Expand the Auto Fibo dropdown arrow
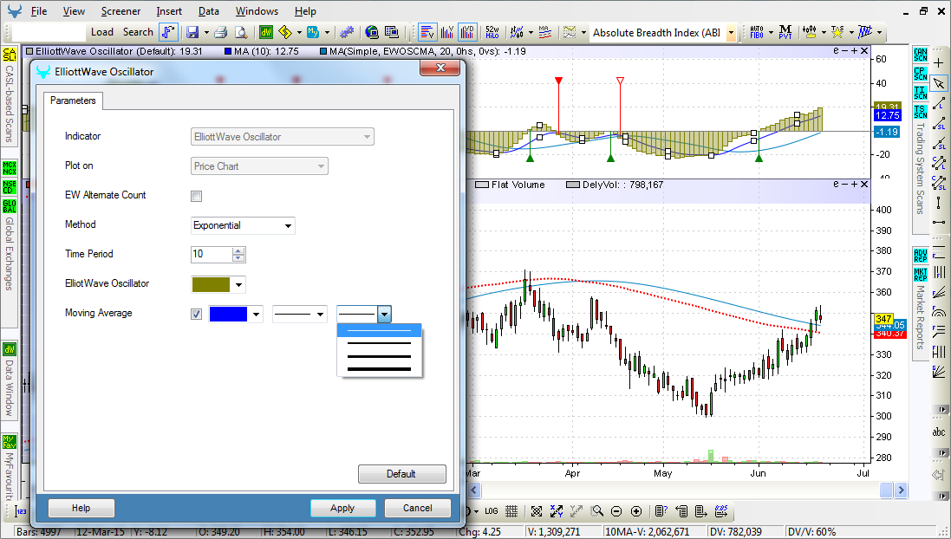The width and height of the screenshot is (951, 539). pyautogui.click(x=771, y=33)
